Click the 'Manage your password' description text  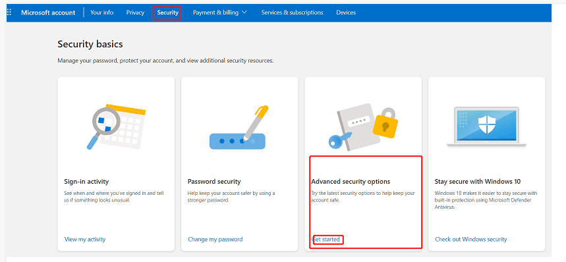[x=165, y=61]
